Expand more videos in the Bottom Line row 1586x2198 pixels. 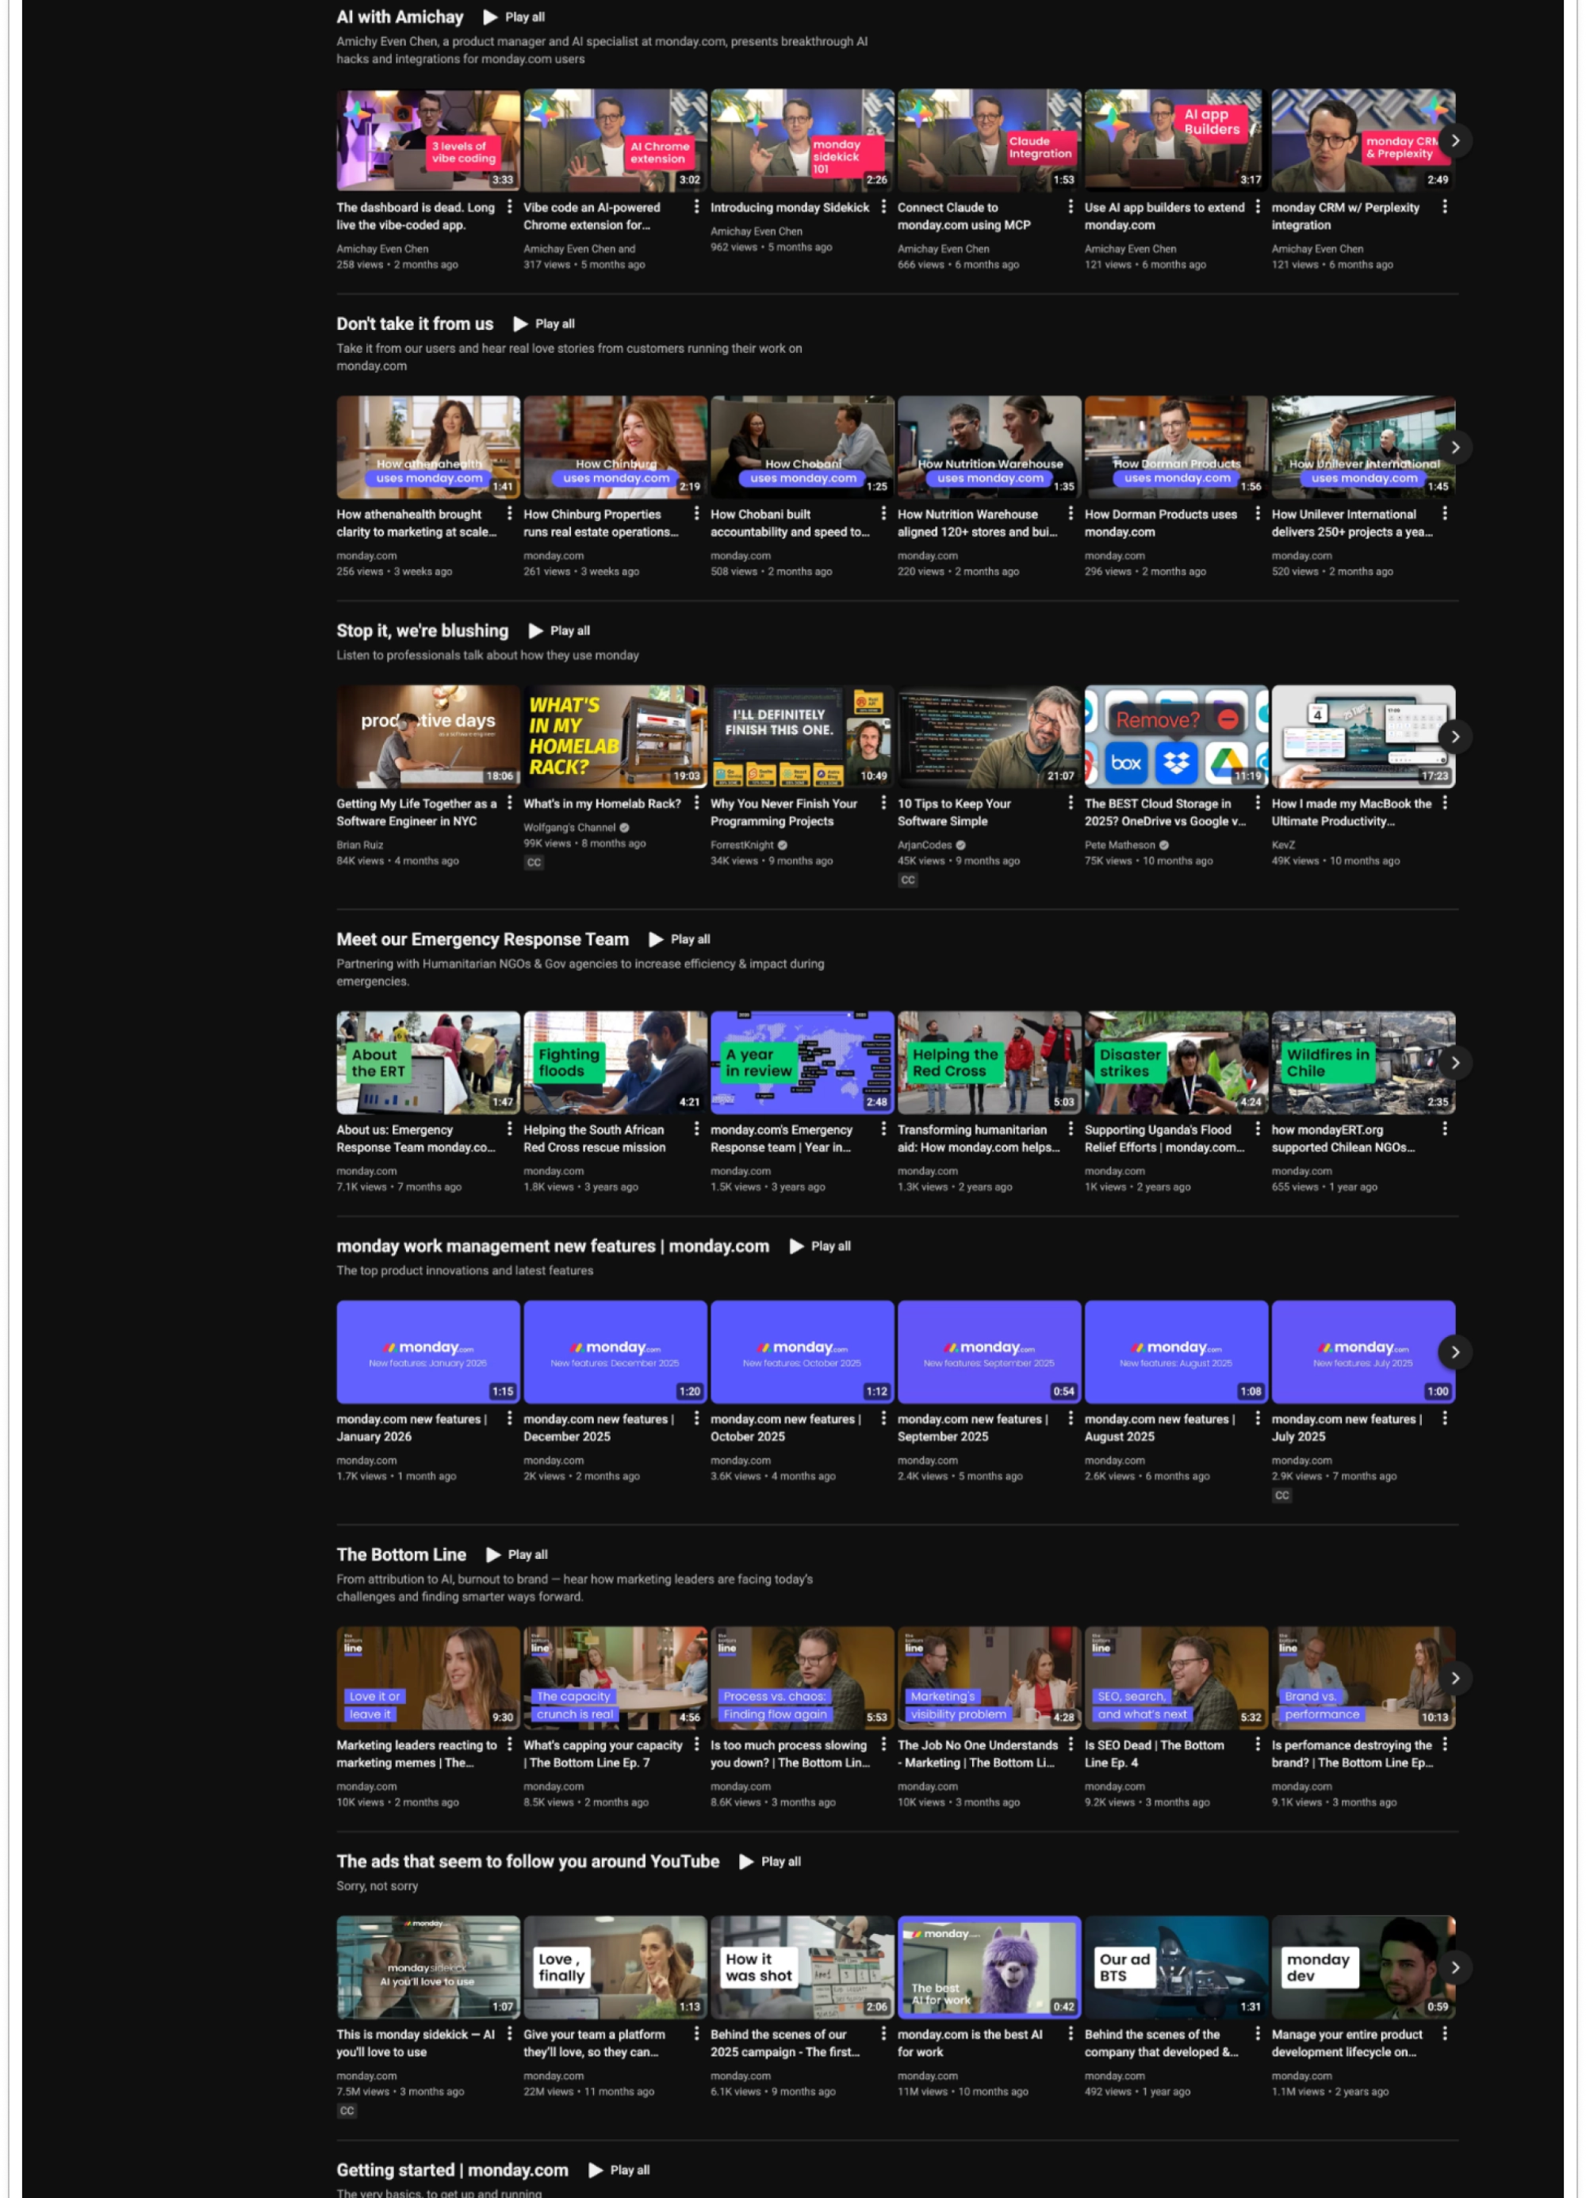(1456, 1678)
